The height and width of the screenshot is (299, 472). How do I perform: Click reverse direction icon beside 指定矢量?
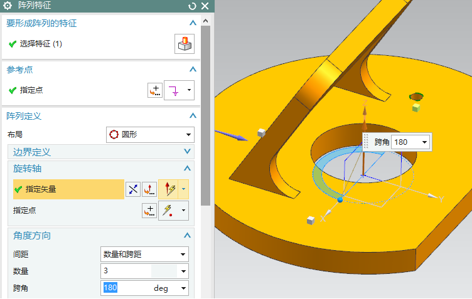[x=133, y=189]
